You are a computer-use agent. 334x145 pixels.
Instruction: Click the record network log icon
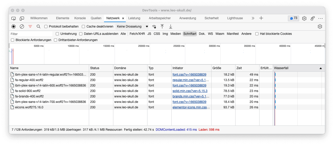14,27
